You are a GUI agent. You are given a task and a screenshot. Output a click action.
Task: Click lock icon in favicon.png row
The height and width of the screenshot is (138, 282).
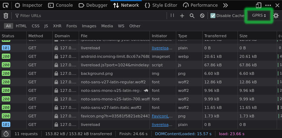56,116
